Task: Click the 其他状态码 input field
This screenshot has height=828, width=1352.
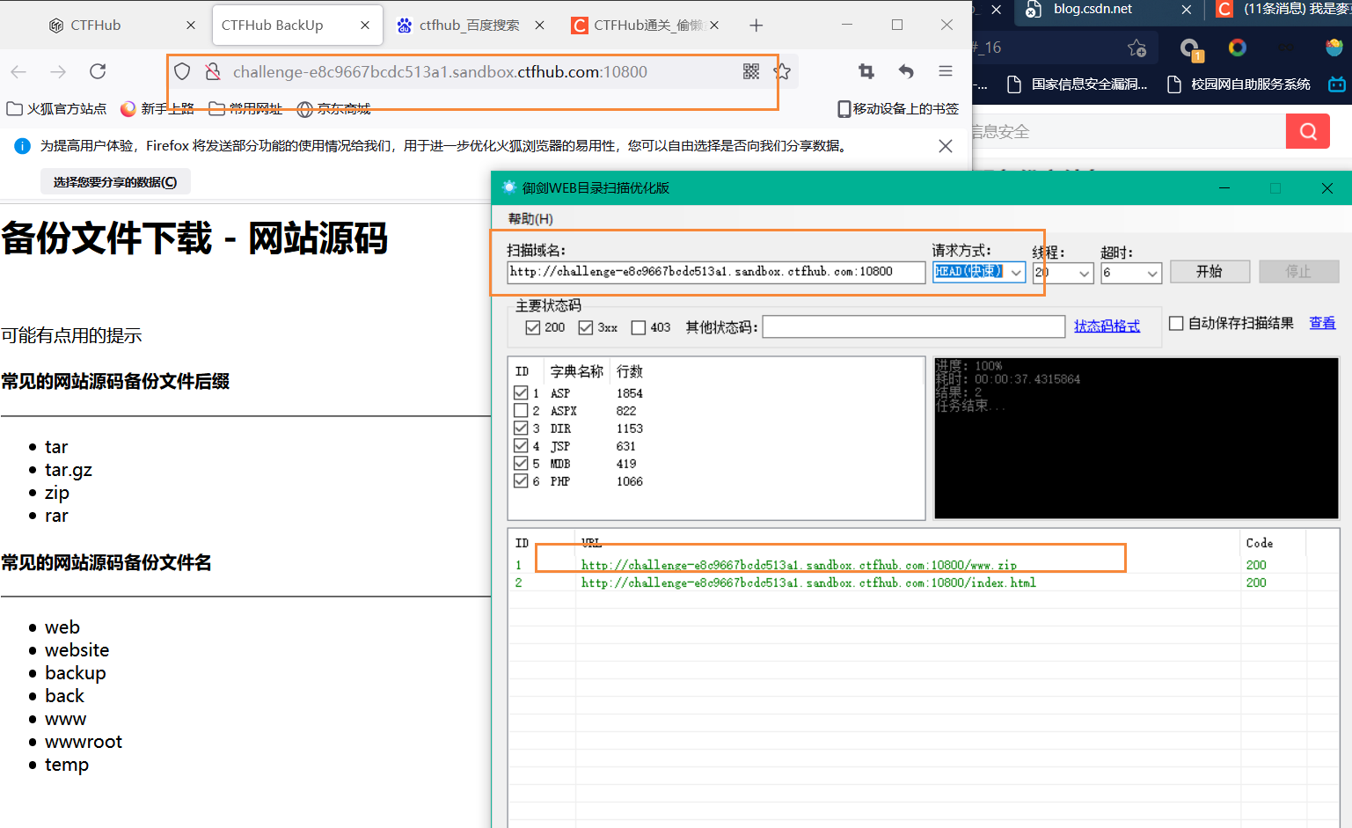Action: [914, 327]
